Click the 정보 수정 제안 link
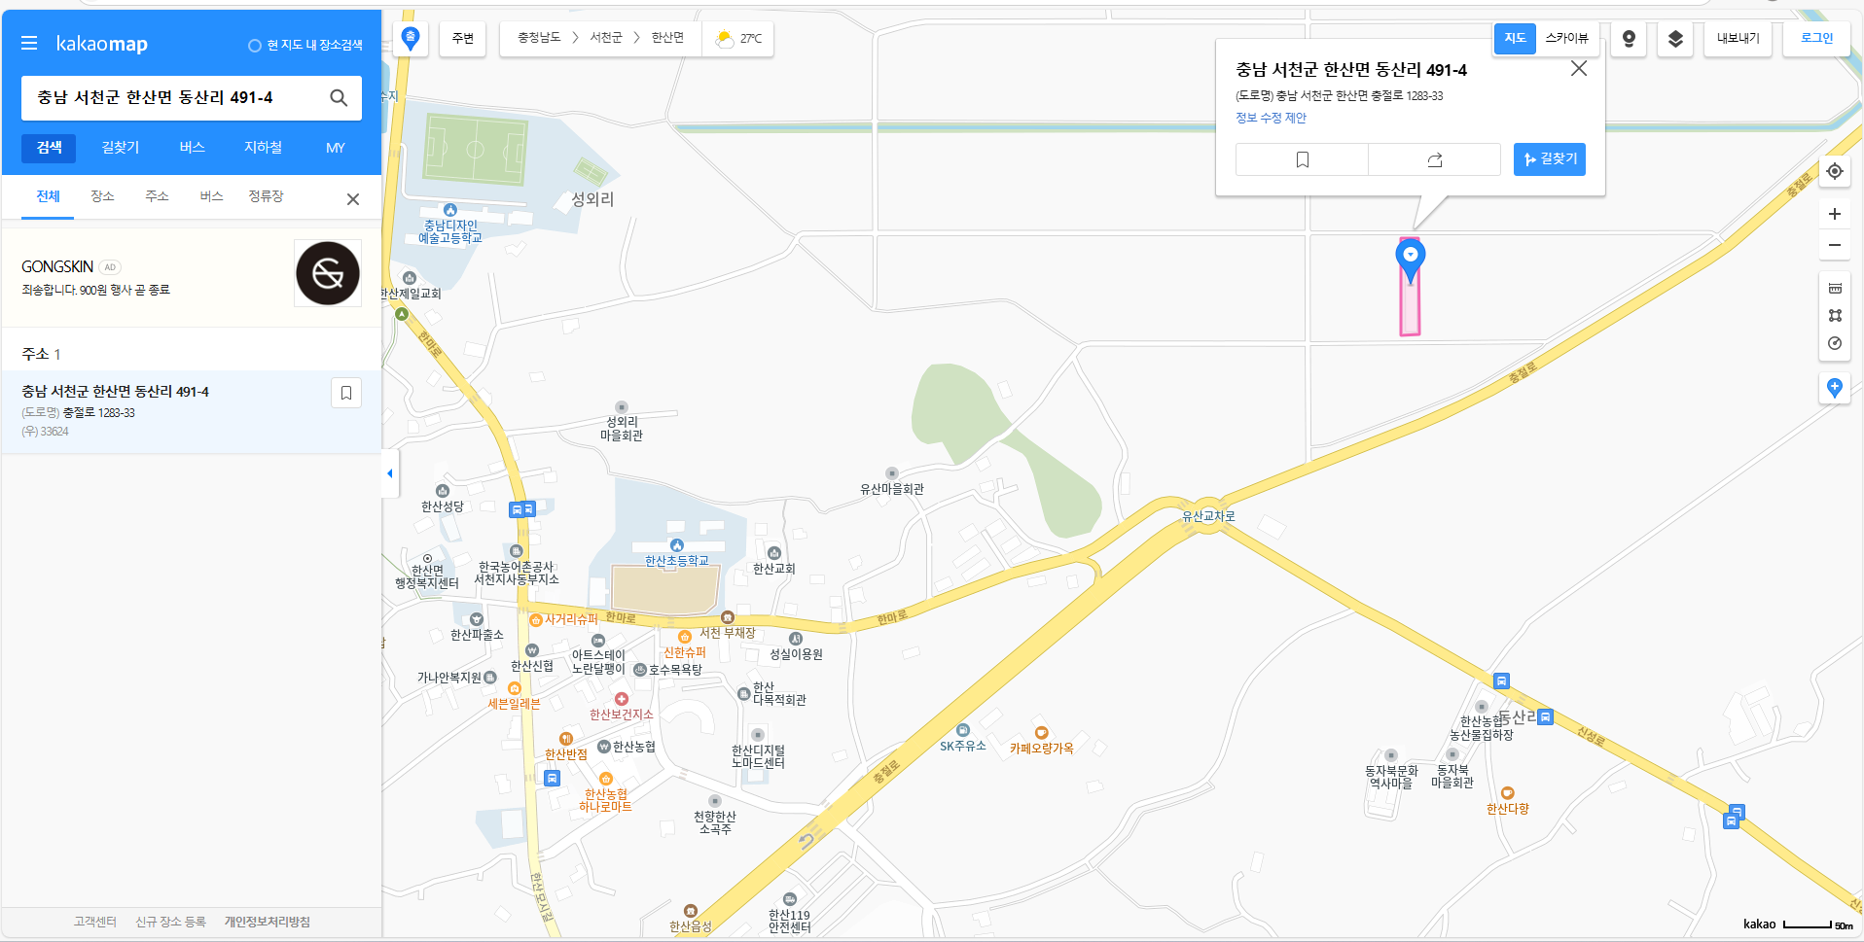This screenshot has height=942, width=1864. pyautogui.click(x=1271, y=119)
